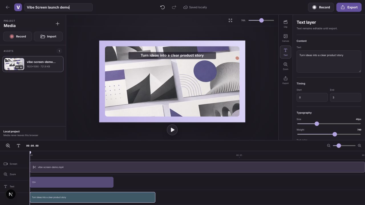Click the play button under preview
The width and height of the screenshot is (365, 205).
click(172, 130)
